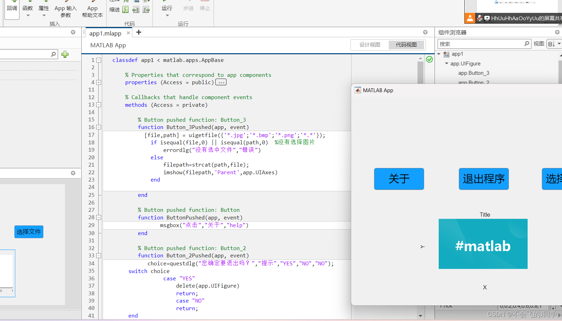Click the magnifier in component browser search

(x=527, y=44)
